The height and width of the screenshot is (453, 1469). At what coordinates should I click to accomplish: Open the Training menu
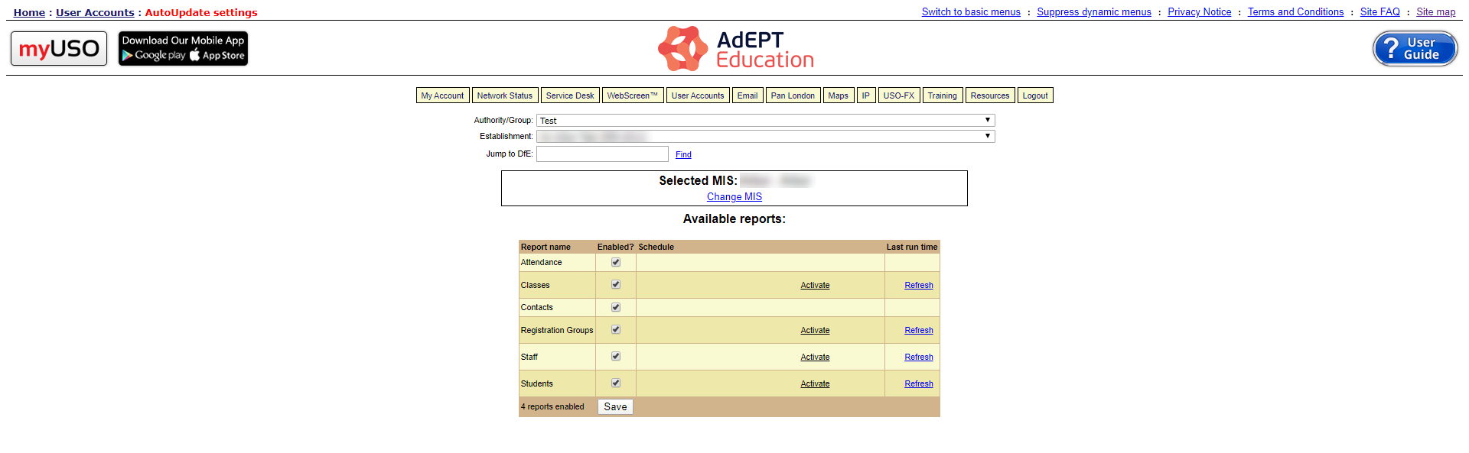pyautogui.click(x=943, y=95)
